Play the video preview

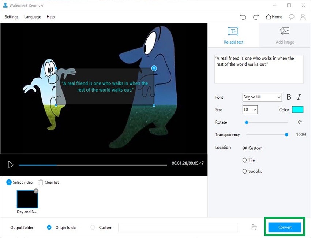tap(10, 165)
